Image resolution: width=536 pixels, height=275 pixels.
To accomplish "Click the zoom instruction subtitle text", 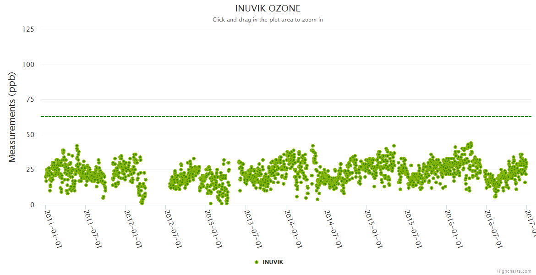I will click(268, 20).
